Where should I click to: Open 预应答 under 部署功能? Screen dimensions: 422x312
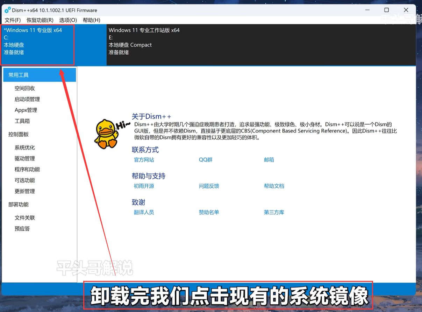(22, 229)
